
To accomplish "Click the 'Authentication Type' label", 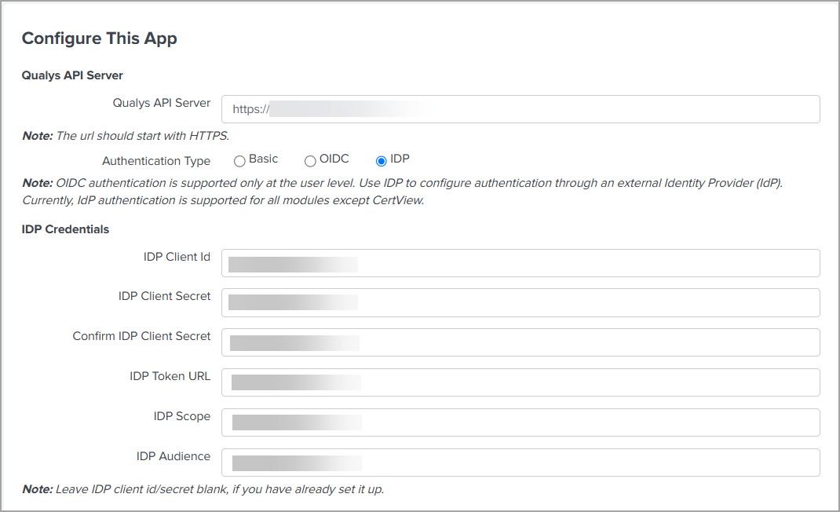I will tap(156, 161).
